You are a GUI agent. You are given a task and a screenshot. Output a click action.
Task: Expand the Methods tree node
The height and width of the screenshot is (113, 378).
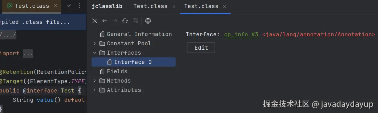(95, 81)
